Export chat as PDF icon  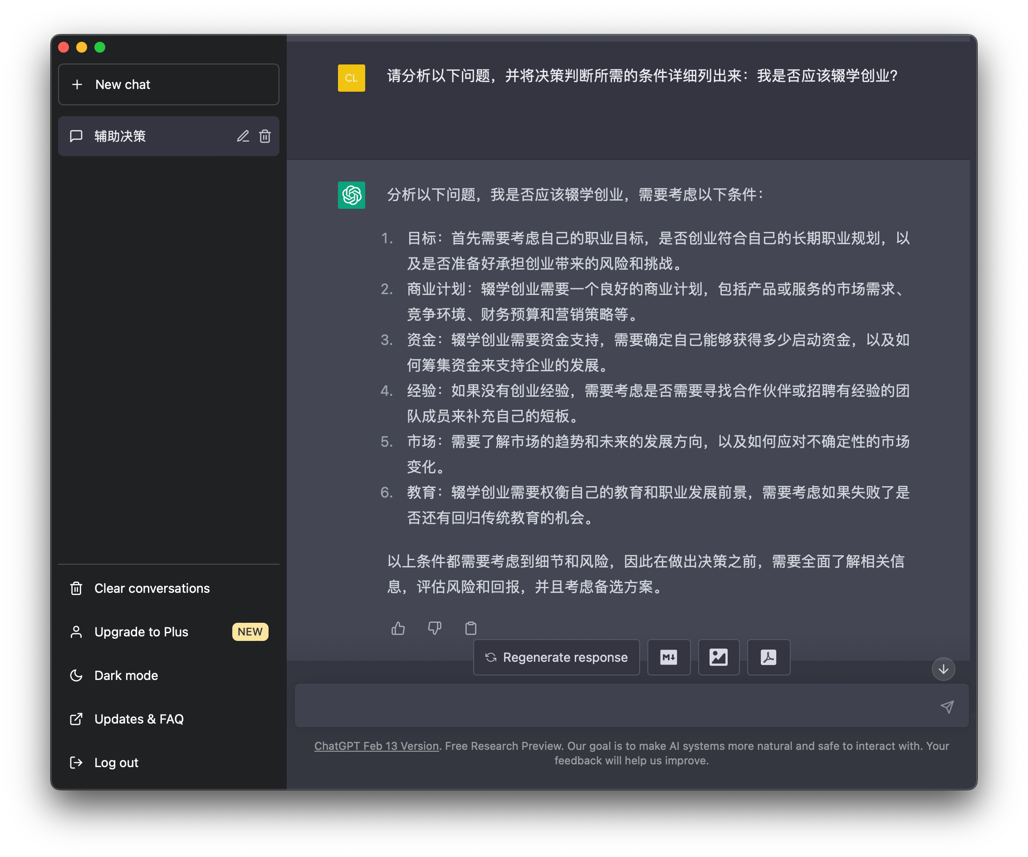pos(768,657)
